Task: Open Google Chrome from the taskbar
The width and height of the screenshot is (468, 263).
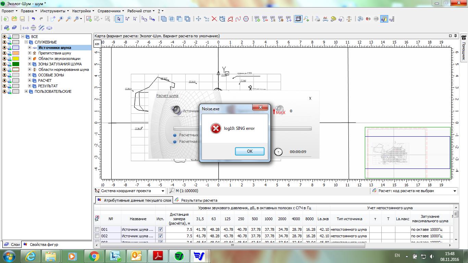Action: pyautogui.click(x=94, y=255)
